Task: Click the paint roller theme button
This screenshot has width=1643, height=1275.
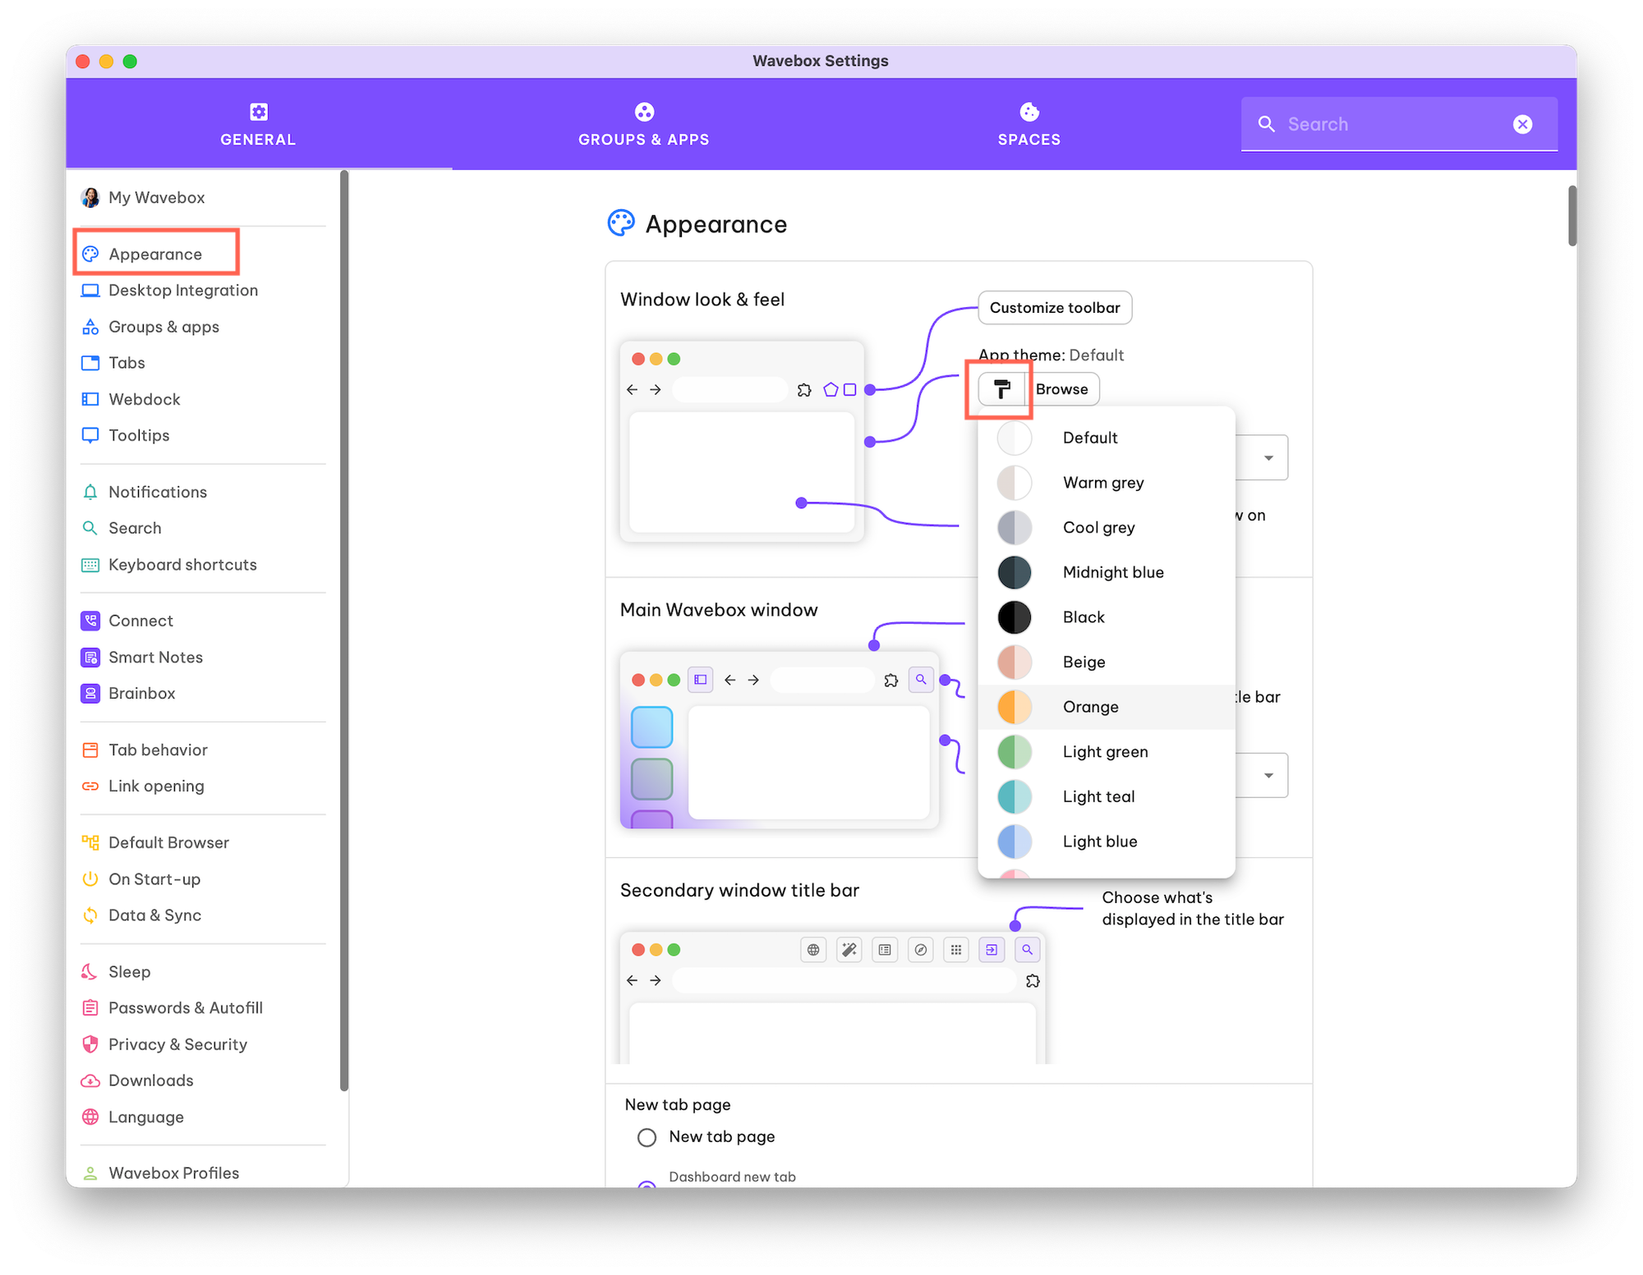Action: [1001, 389]
